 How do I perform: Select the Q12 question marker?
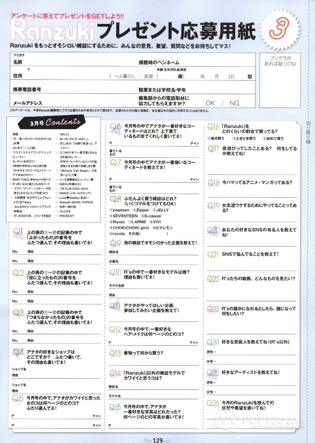(115, 329)
